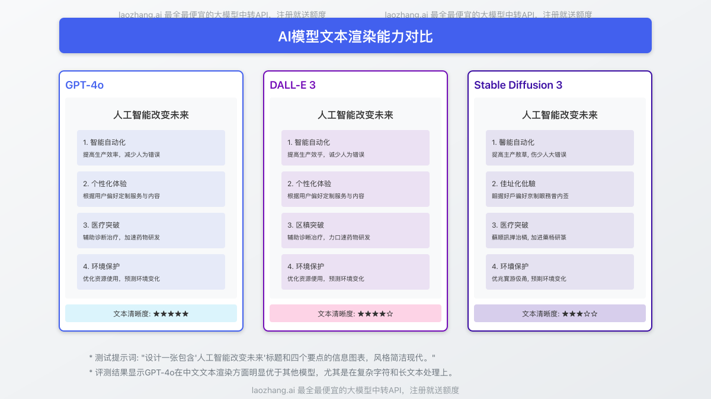Click '辅助诊断治疗，力口速药物研发' in DALL-E 3 card

(x=329, y=238)
